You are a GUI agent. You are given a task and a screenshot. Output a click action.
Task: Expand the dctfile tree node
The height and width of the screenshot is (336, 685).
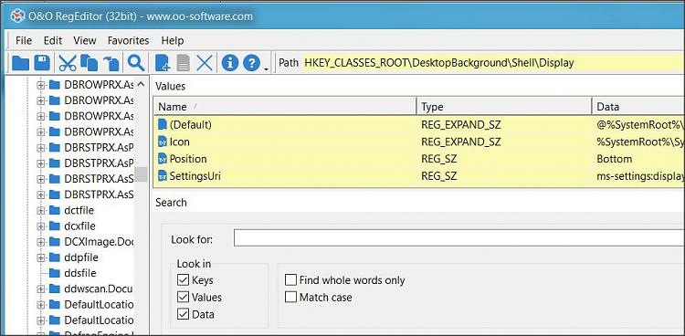[x=41, y=211]
